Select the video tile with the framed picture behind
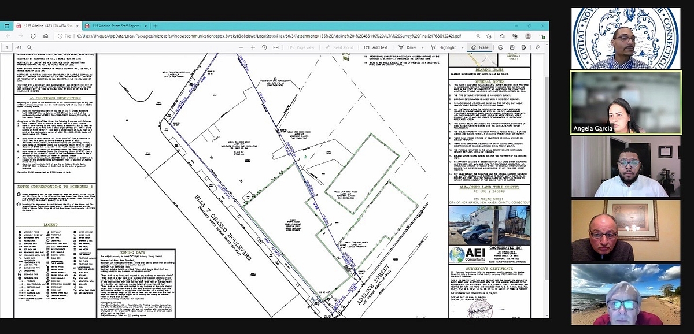The image size is (694, 334). pyautogui.click(x=626, y=231)
